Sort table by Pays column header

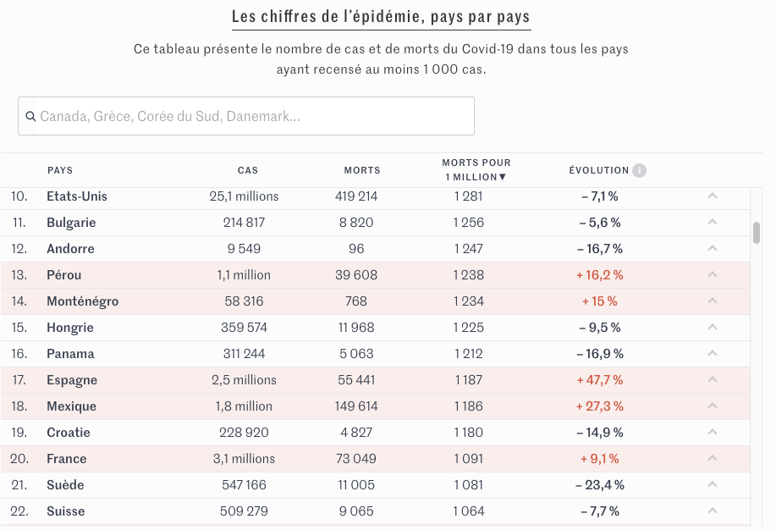coord(60,170)
